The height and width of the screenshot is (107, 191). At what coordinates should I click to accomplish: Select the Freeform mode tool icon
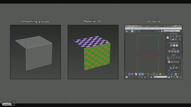click(x=135, y=31)
